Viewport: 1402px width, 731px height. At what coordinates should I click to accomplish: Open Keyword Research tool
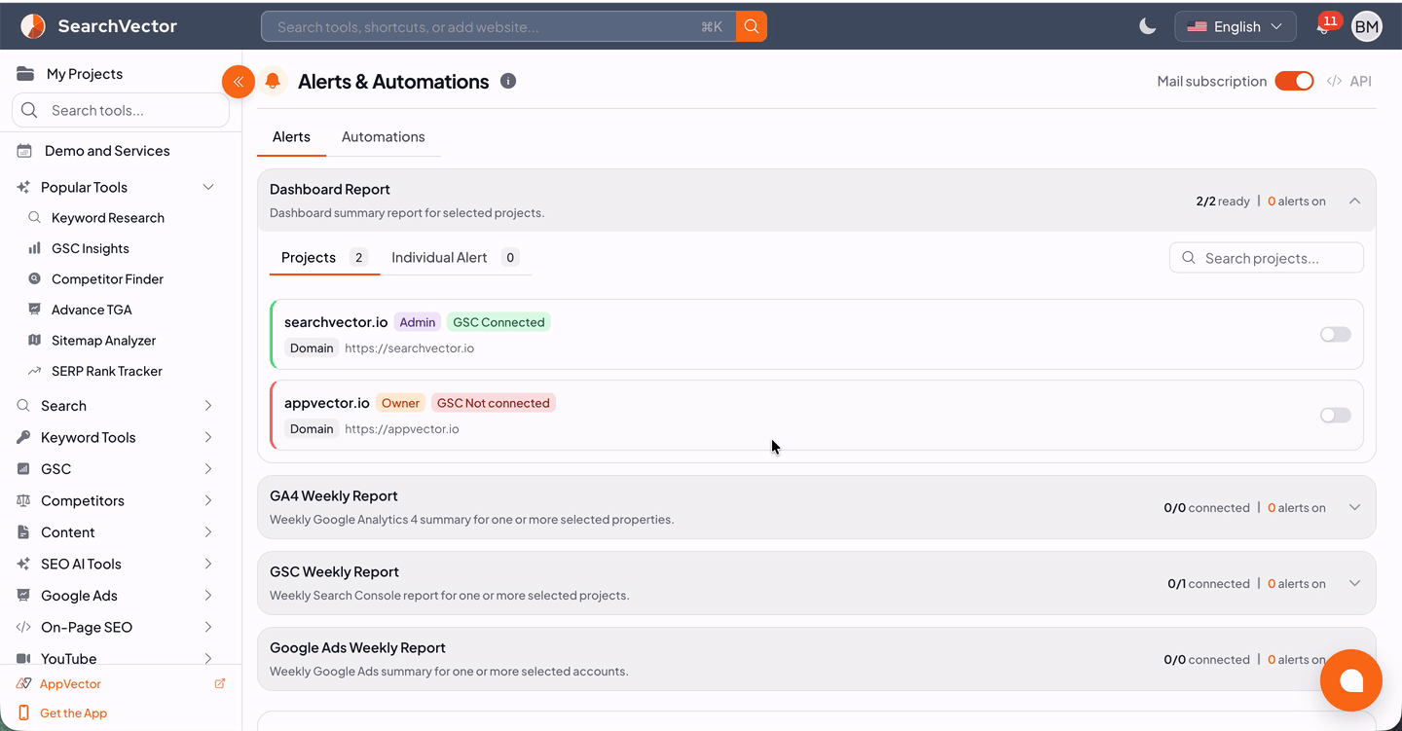click(x=107, y=218)
